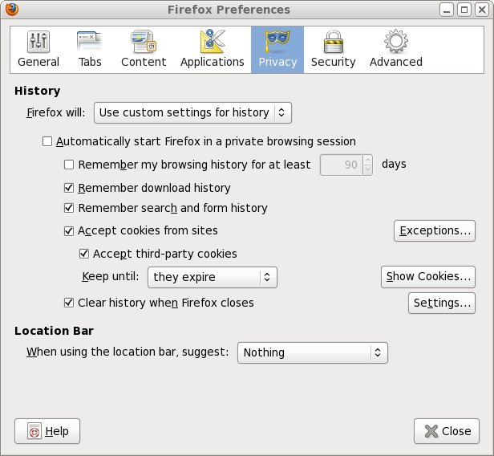Click the cookie Exceptions button
494x456 pixels.
click(435, 231)
